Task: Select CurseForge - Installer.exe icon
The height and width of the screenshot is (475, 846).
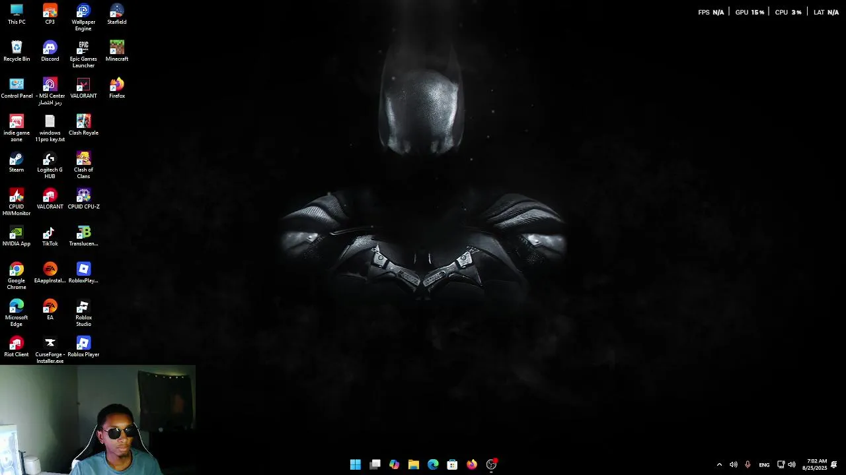Action: tap(50, 350)
